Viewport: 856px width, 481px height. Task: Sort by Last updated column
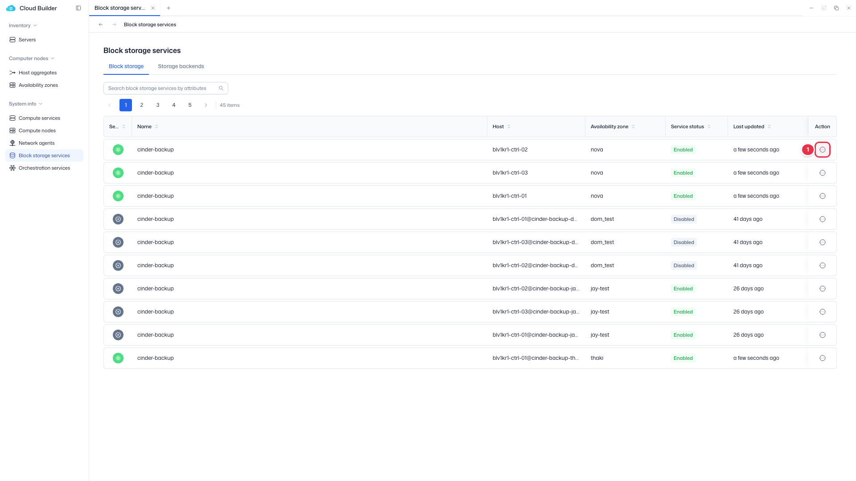coord(769,126)
